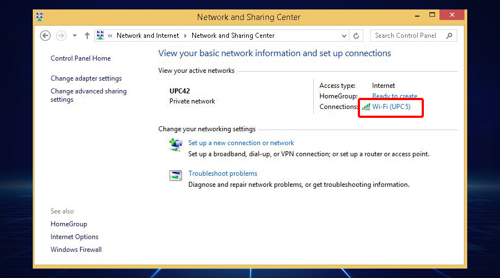Click the new connection setup icon

pyautogui.click(x=176, y=145)
